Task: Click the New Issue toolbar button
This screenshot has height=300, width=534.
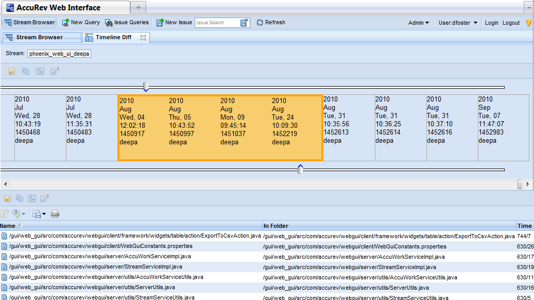Action: pyautogui.click(x=174, y=23)
